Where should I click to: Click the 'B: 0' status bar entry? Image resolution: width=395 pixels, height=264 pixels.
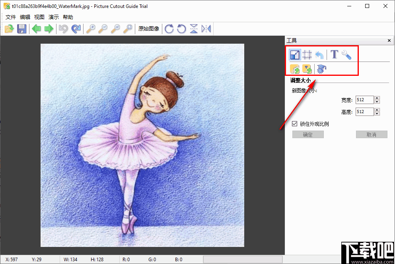[x=179, y=260]
